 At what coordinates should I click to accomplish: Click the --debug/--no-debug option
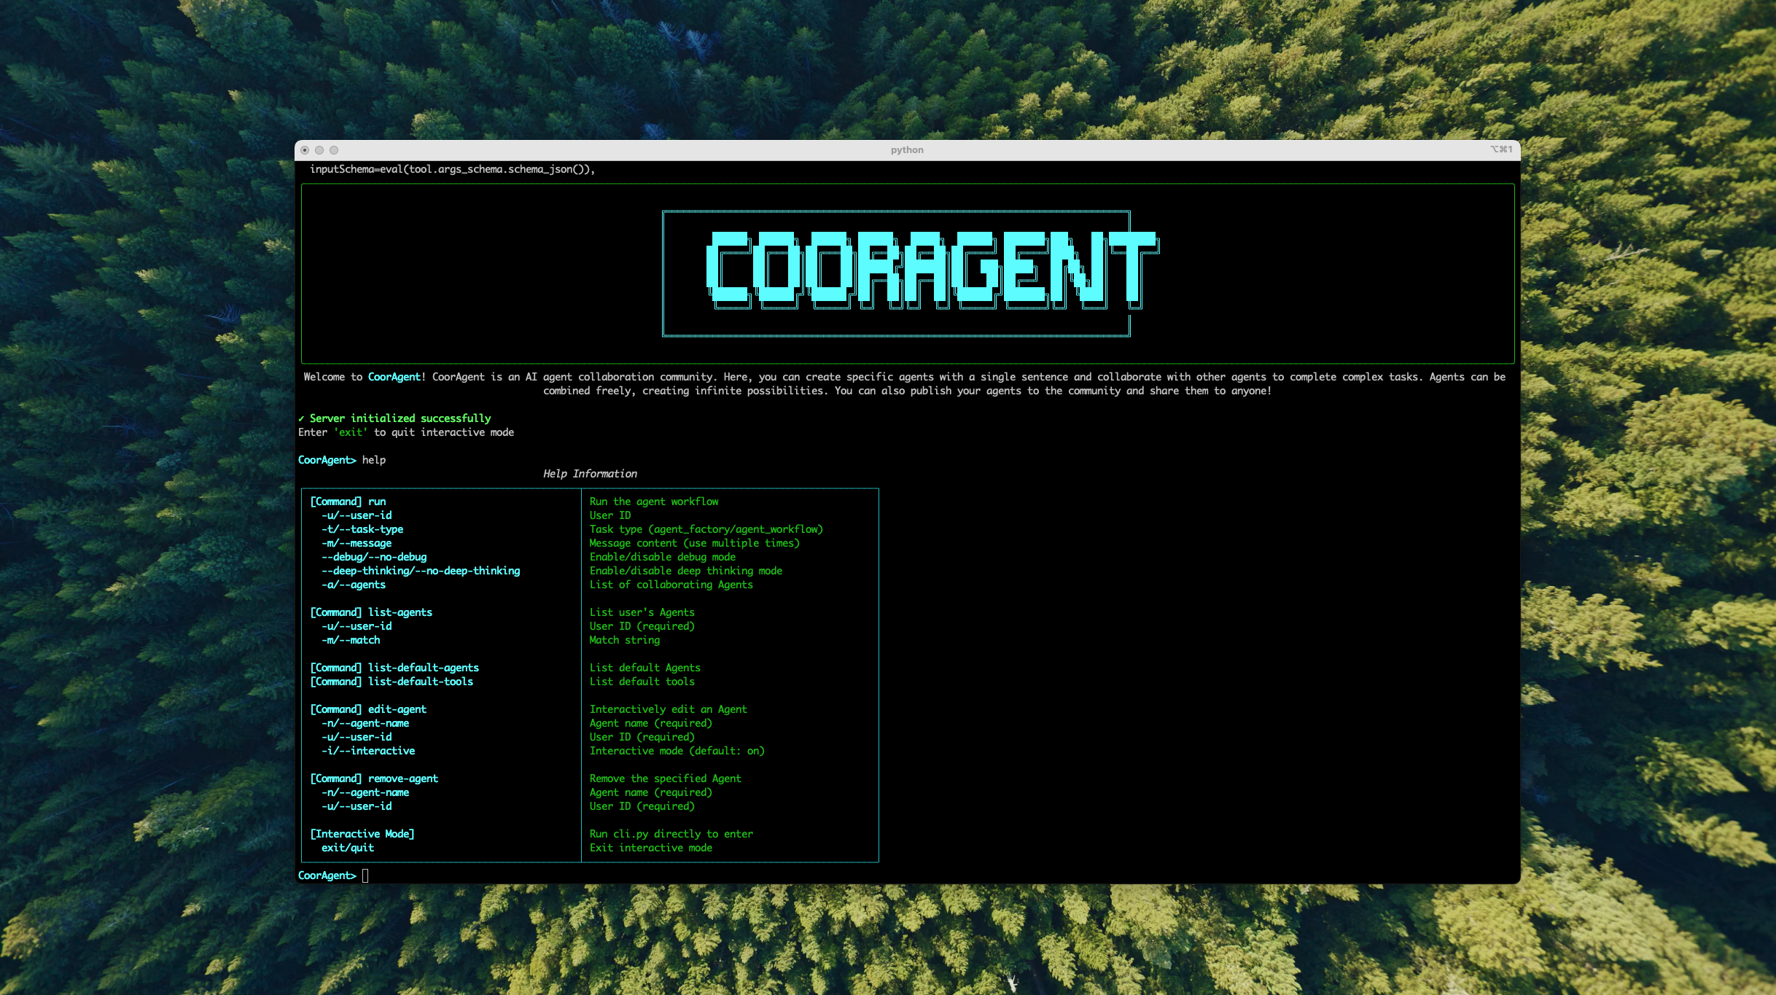374,557
